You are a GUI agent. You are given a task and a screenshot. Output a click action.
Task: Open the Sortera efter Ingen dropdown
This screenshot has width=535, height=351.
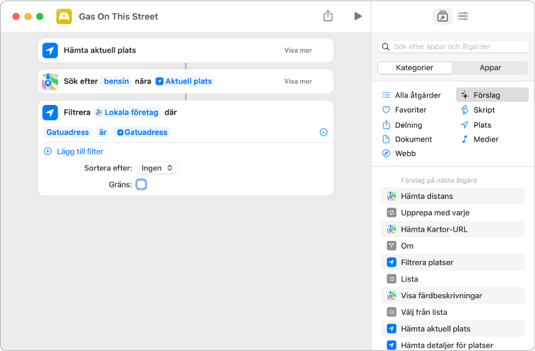tap(157, 168)
